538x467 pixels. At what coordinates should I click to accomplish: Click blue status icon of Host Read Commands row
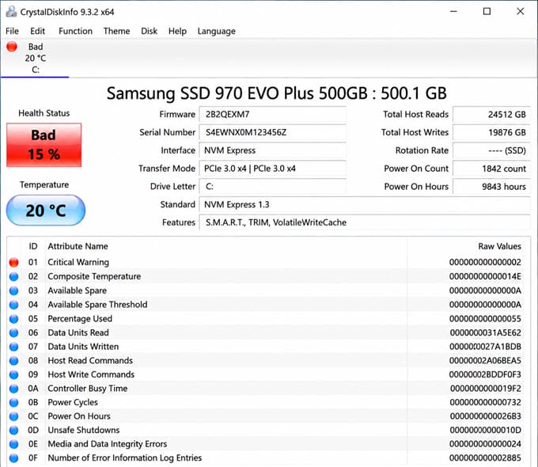point(13,361)
